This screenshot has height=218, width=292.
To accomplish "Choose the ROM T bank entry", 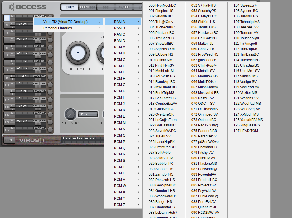I will point(123,167).
